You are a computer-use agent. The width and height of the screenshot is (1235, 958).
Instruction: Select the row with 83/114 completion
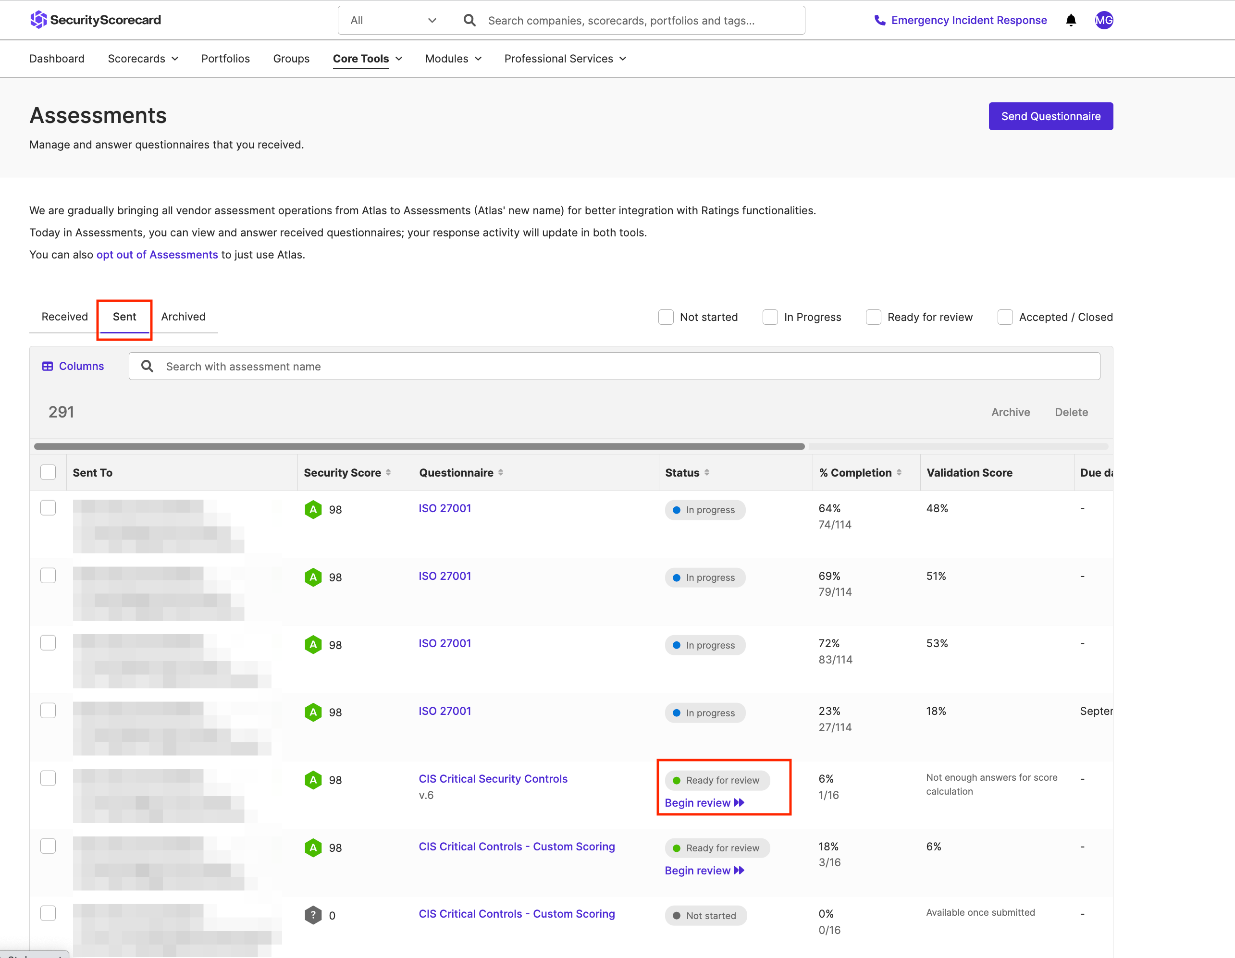click(x=48, y=643)
